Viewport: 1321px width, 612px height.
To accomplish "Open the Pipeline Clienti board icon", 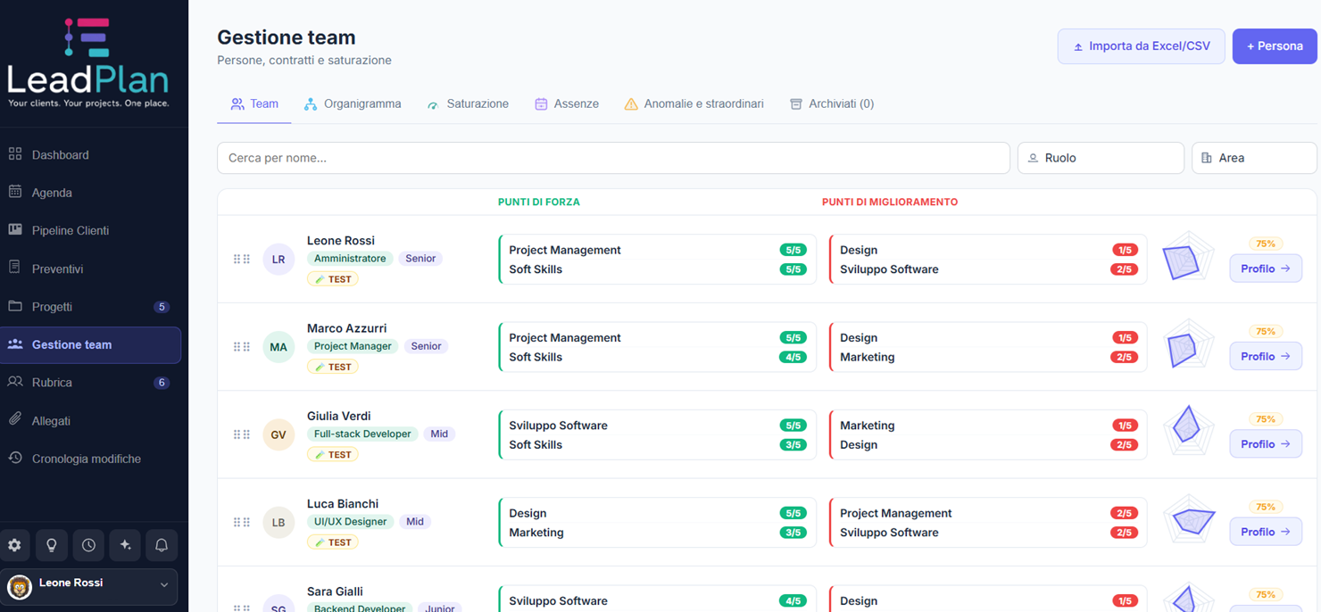I will (15, 229).
